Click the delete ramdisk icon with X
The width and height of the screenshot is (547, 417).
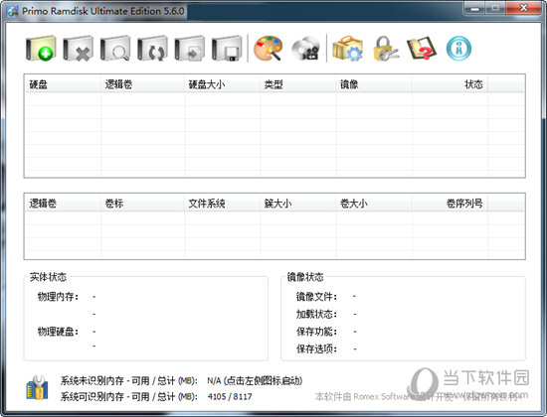click(79, 49)
